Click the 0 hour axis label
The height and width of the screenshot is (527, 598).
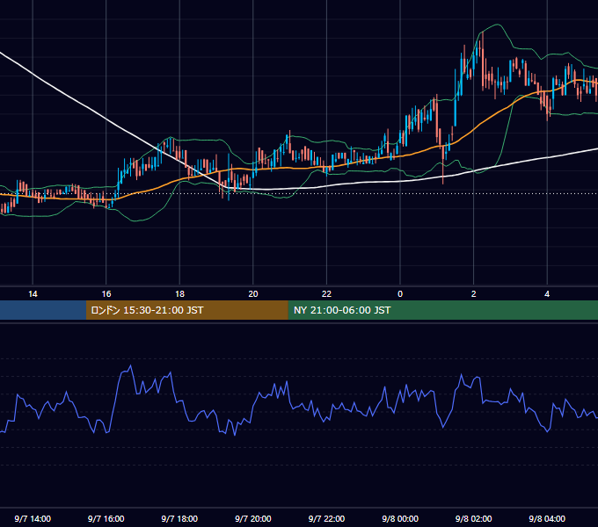point(400,294)
